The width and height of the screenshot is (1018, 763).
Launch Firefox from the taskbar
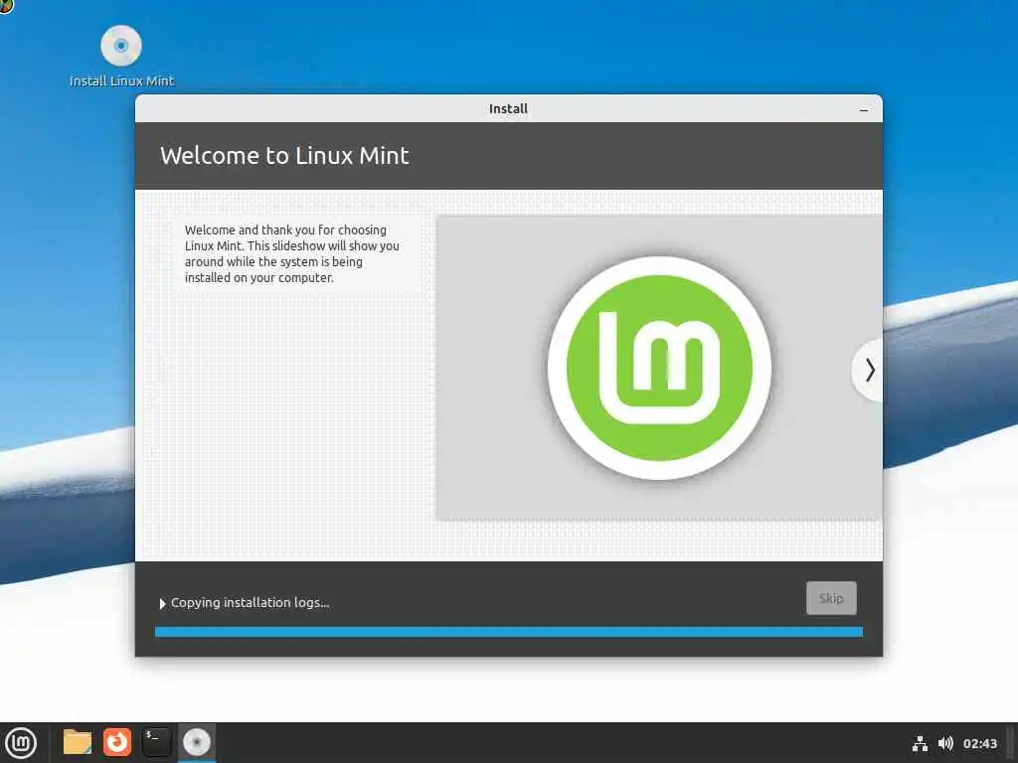click(x=117, y=742)
